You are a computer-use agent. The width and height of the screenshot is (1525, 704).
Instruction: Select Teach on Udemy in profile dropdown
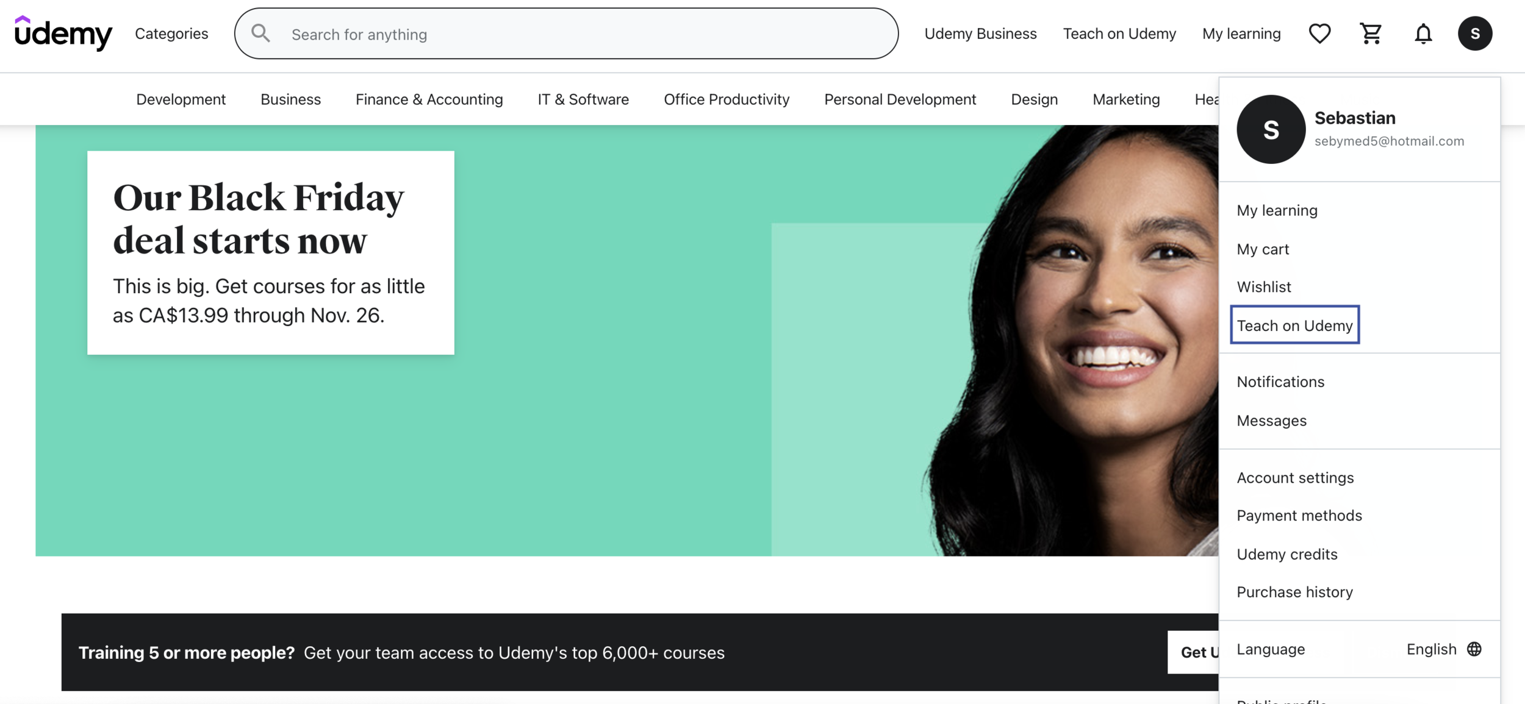click(x=1294, y=325)
